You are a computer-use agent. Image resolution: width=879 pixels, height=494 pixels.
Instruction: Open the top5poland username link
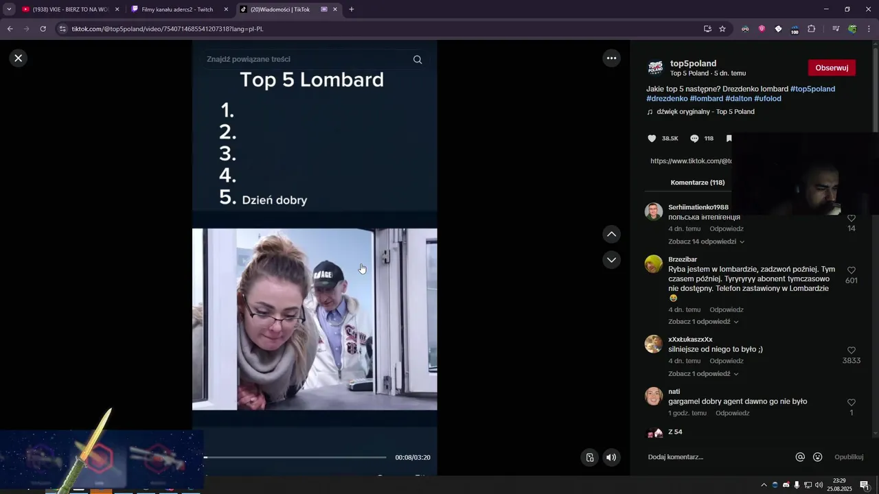693,63
